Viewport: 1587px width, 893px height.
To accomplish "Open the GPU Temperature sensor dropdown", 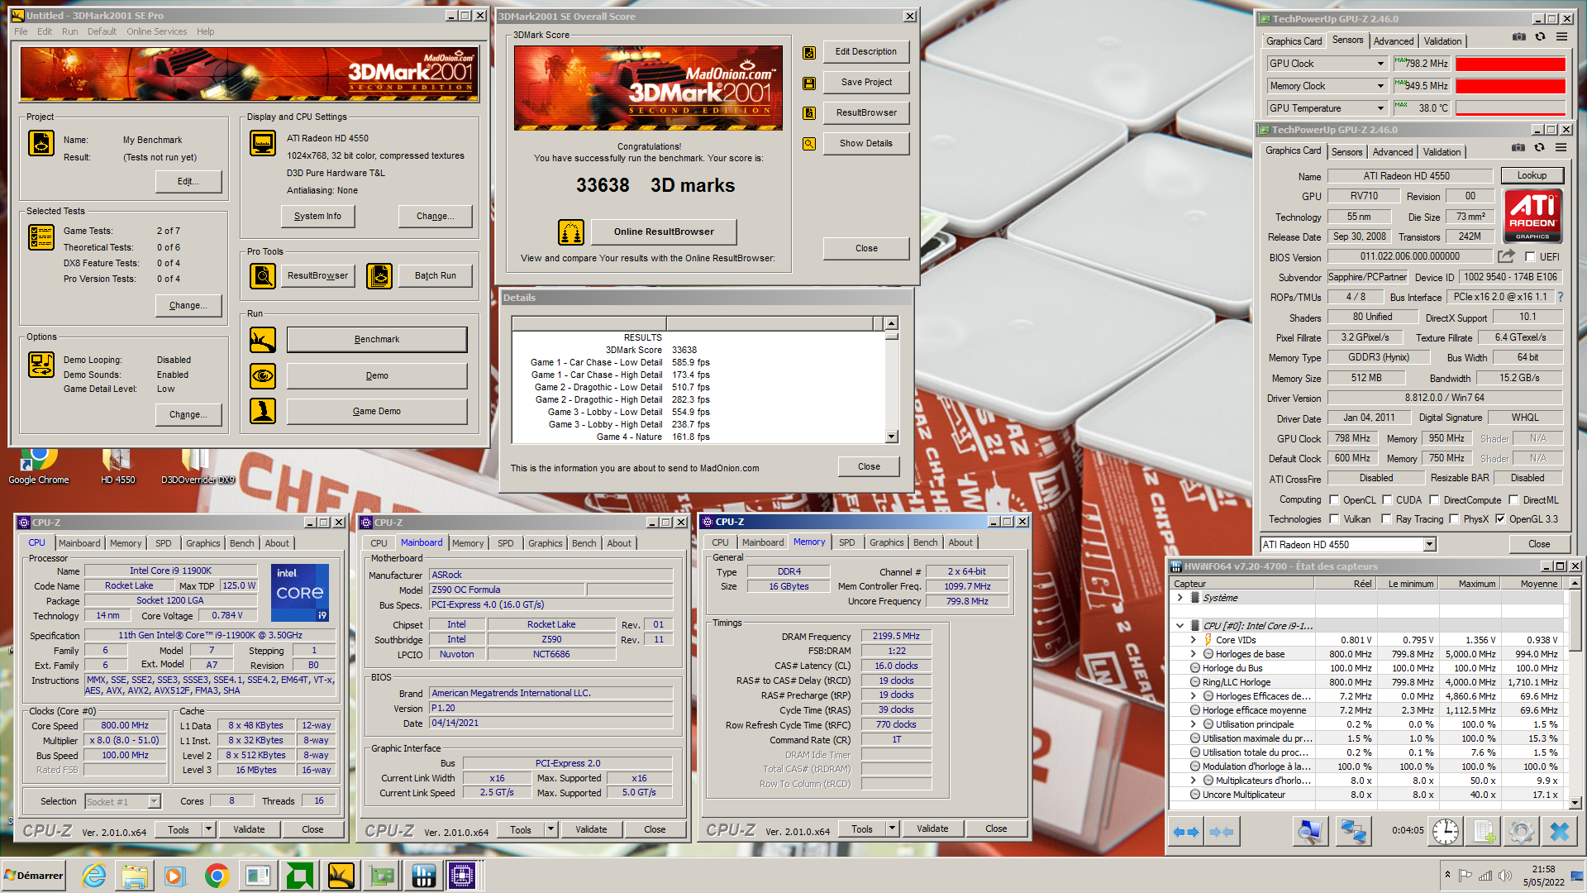I will coord(1380,108).
